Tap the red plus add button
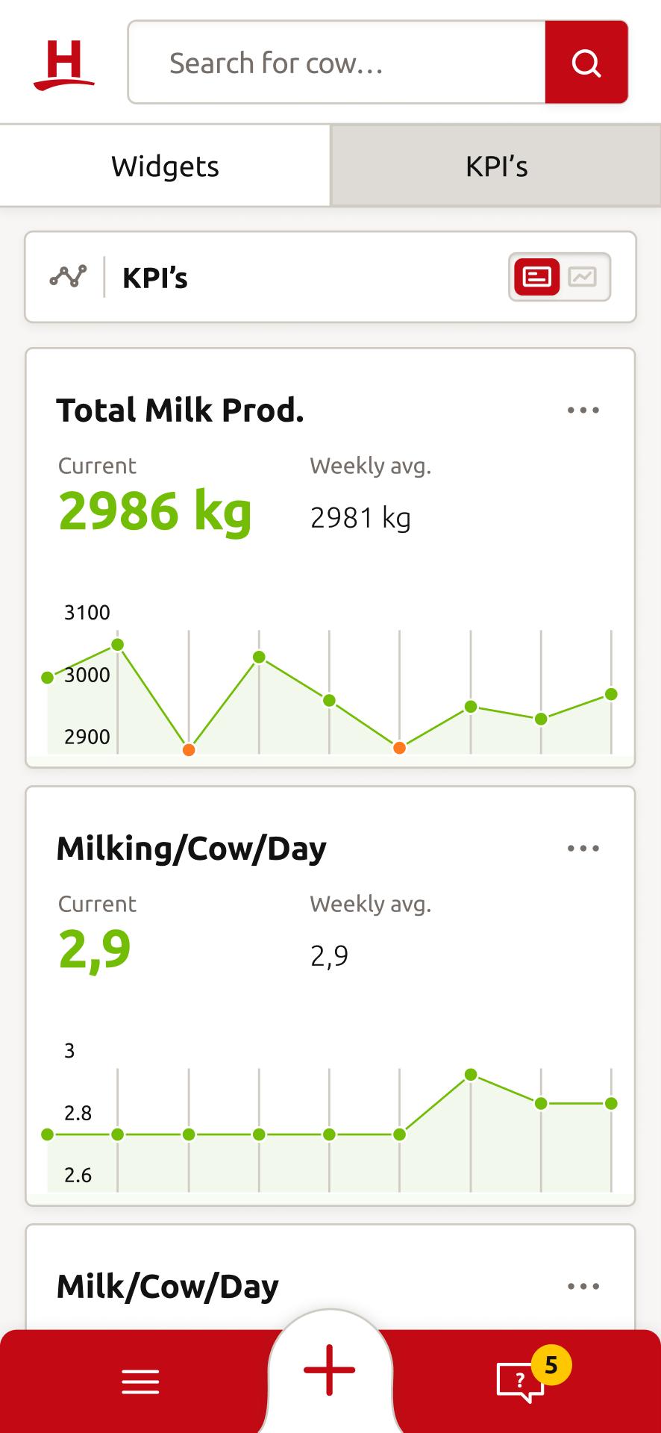The height and width of the screenshot is (1433, 661). click(x=329, y=1370)
